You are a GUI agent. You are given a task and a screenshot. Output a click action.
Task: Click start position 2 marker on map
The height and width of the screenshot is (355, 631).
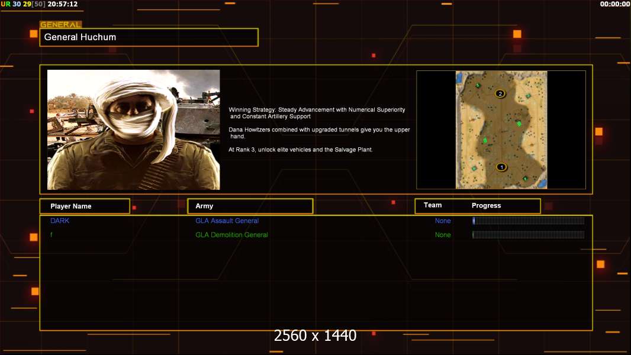click(500, 93)
